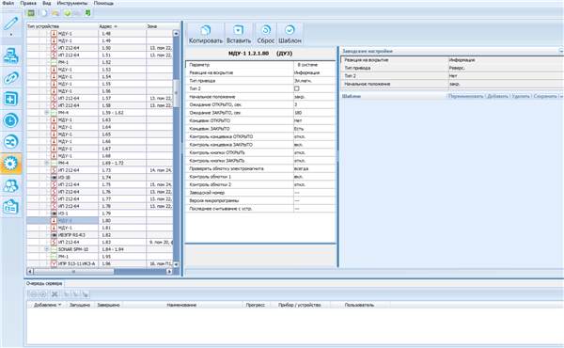Click the device tree horizontal scrollbar thumb
This screenshot has width=564, height=348.
point(73,272)
